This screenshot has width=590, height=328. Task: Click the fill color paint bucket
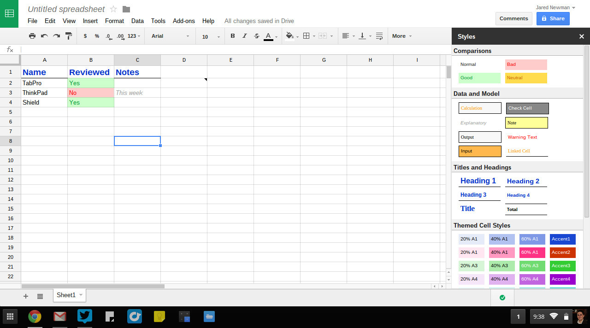[289, 36]
